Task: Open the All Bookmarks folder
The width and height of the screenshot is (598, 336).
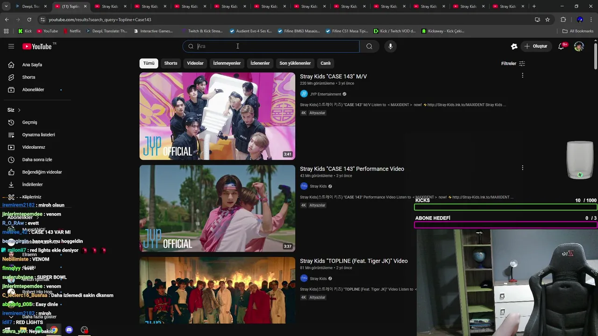Action: 578,31
